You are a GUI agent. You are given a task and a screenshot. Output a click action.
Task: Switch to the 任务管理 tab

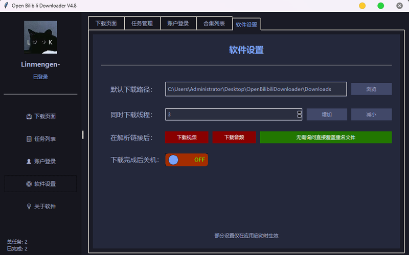[142, 24]
